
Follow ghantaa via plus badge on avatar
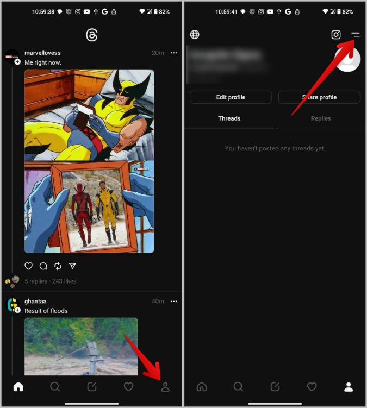tap(17, 310)
